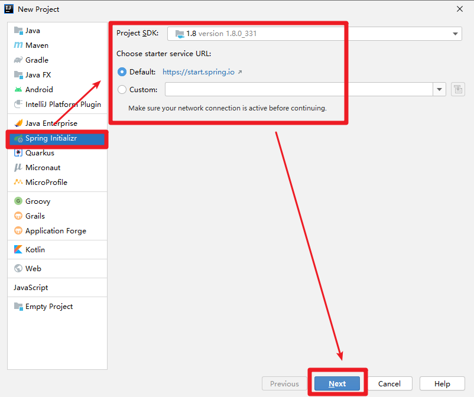Select the Application Forge text label
This screenshot has width=474, height=397.
point(56,231)
